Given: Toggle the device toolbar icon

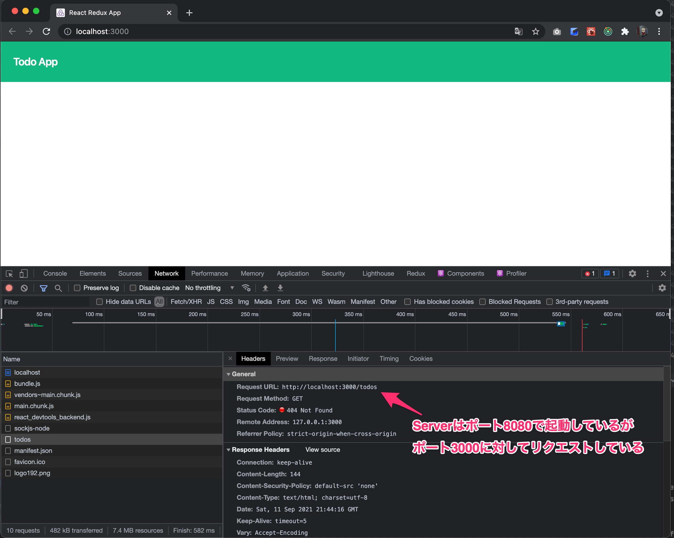Looking at the screenshot, I should click(23, 274).
